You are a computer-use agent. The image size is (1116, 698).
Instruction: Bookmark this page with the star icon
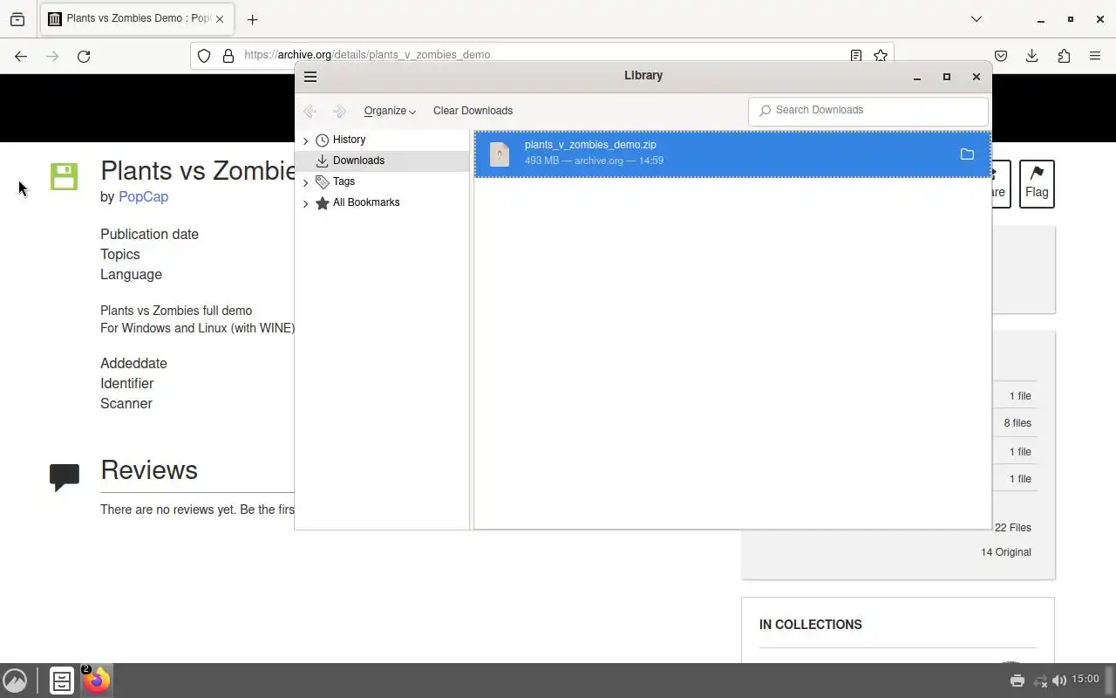click(881, 55)
